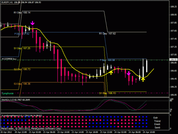This screenshot has height=134, width=178.
Task: Select the 107.05 price axis value
Action: coord(173,55)
